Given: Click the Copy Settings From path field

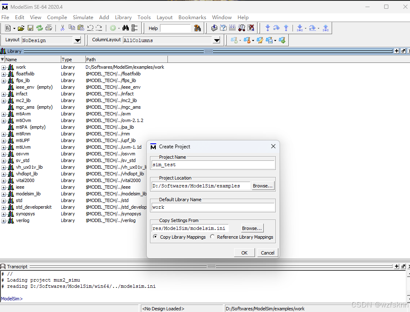Looking at the screenshot, I should (190, 228).
